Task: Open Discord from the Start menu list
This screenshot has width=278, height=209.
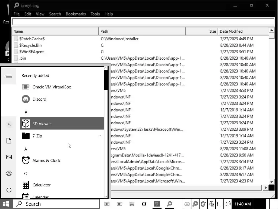Action: click(x=62, y=99)
